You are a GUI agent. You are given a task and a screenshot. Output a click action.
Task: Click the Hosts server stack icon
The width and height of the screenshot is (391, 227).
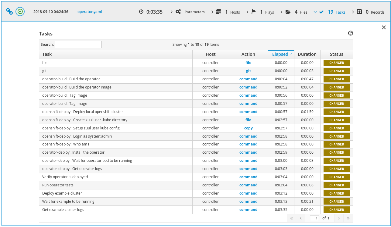(219, 12)
